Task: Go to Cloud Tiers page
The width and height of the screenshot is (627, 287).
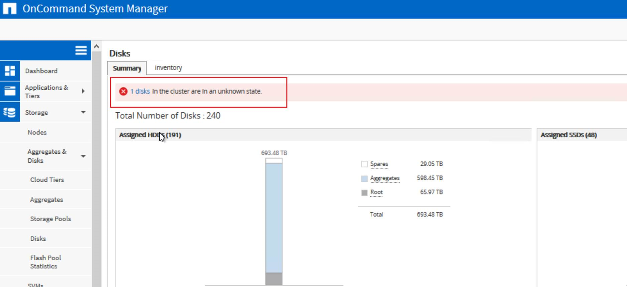Action: pos(47,180)
